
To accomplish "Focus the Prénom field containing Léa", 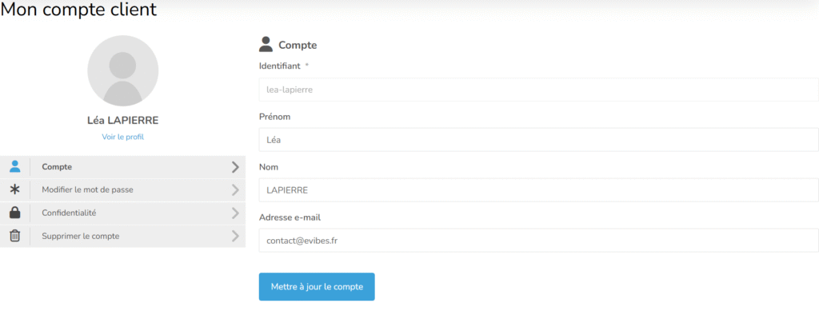I will [538, 140].
